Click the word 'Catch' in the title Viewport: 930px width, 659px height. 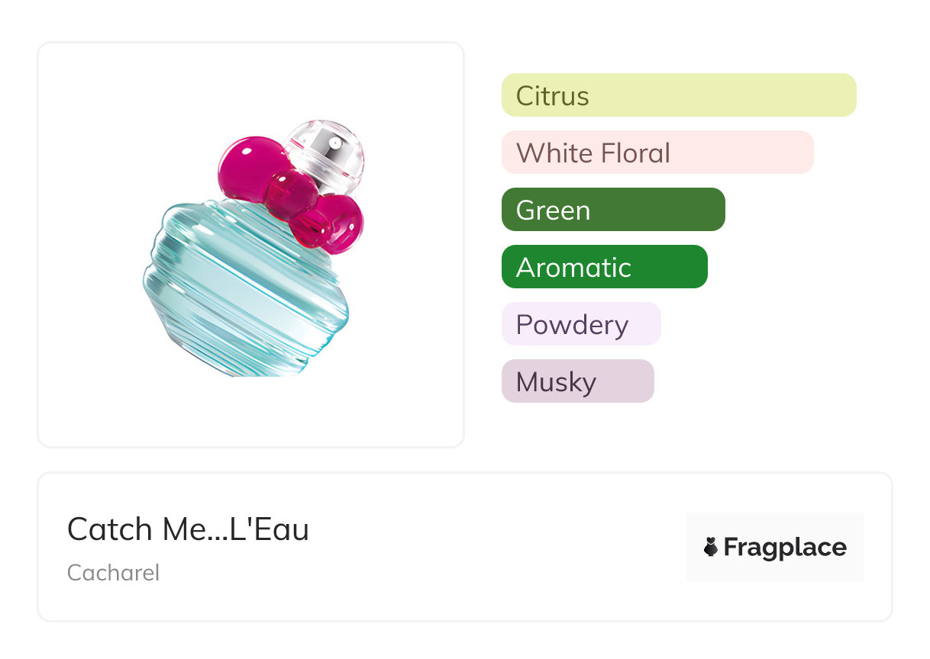click(108, 529)
